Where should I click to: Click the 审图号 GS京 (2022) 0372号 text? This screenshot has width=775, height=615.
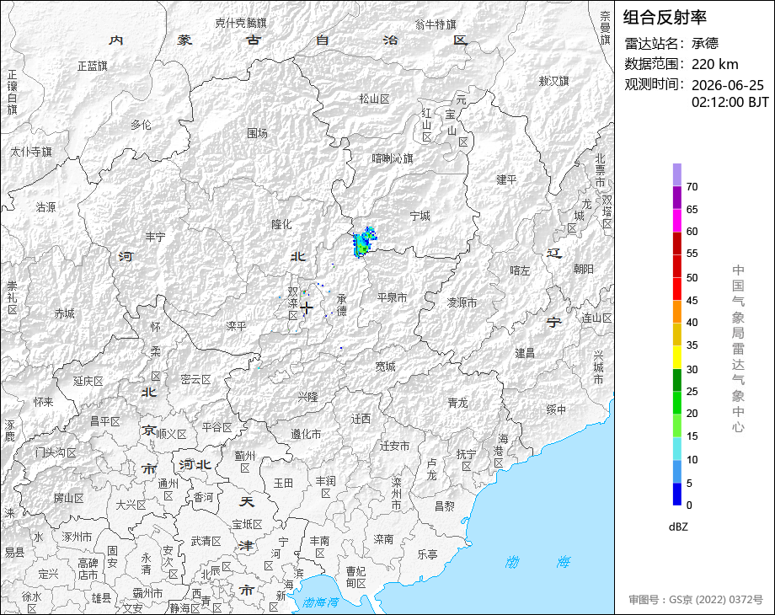[696, 600]
